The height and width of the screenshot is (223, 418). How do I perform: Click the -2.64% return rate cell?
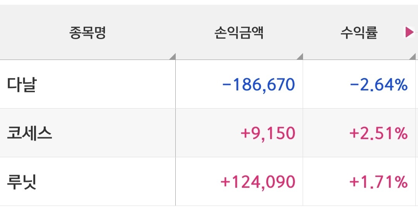pyautogui.click(x=359, y=84)
